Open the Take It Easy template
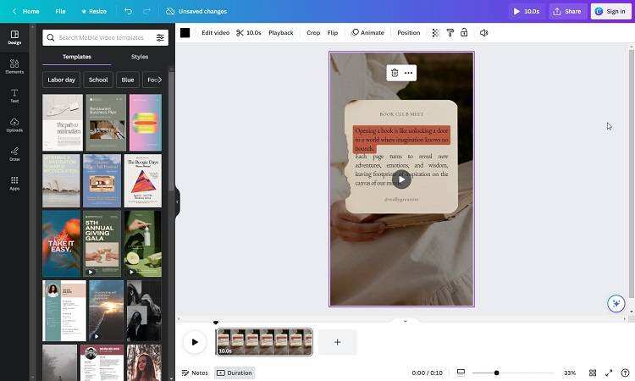Screen dimensions: 635x381 coord(61,243)
